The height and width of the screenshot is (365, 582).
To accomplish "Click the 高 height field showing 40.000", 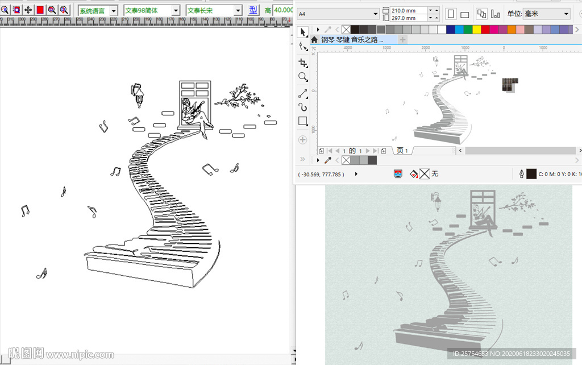I will 283,10.
